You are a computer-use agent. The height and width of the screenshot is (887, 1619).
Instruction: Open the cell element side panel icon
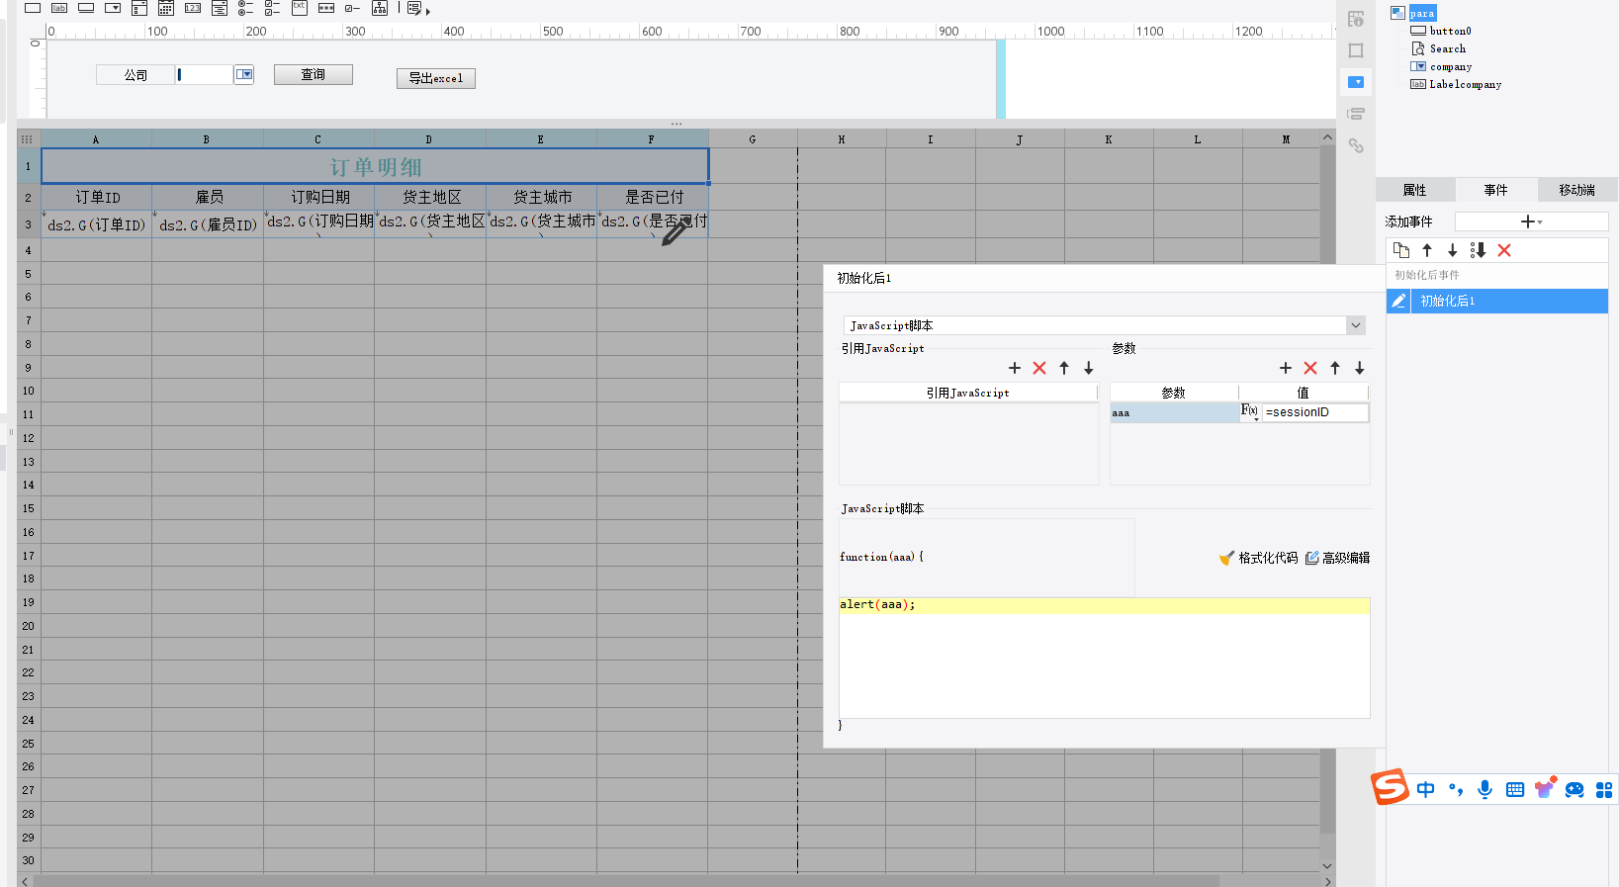pyautogui.click(x=1356, y=19)
